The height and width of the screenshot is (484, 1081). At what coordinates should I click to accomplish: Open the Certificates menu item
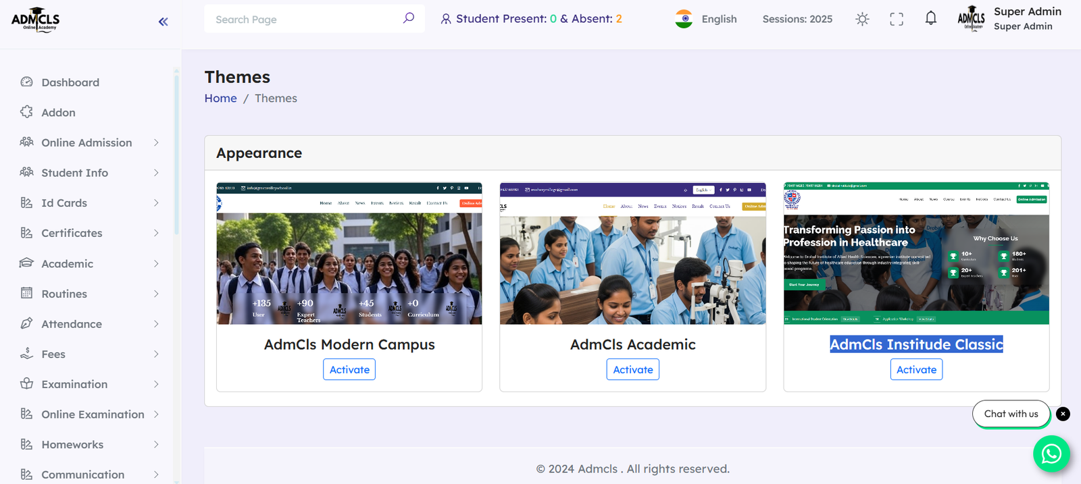coord(72,233)
